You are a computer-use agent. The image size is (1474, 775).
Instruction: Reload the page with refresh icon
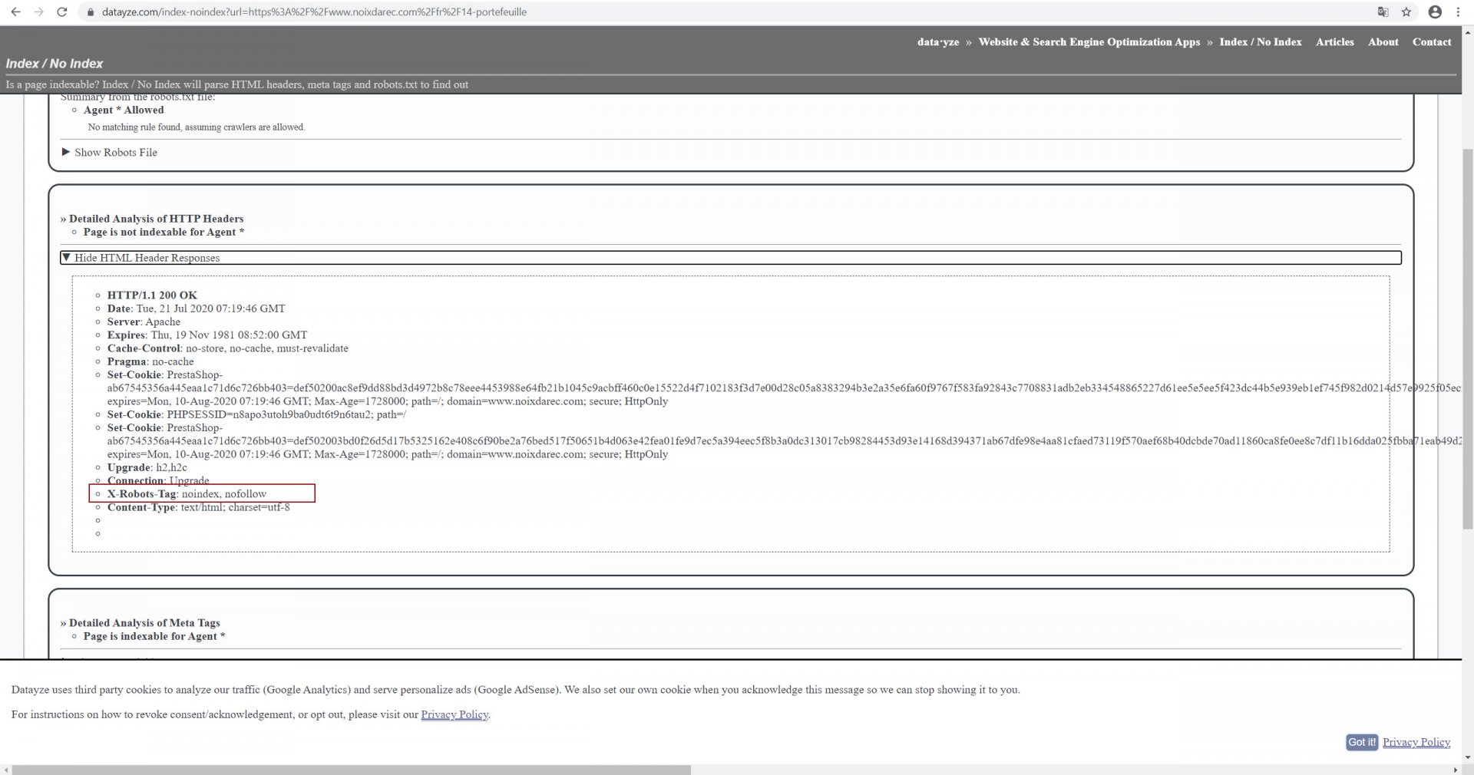[62, 12]
